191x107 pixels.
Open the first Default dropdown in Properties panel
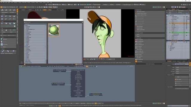pos(182,67)
